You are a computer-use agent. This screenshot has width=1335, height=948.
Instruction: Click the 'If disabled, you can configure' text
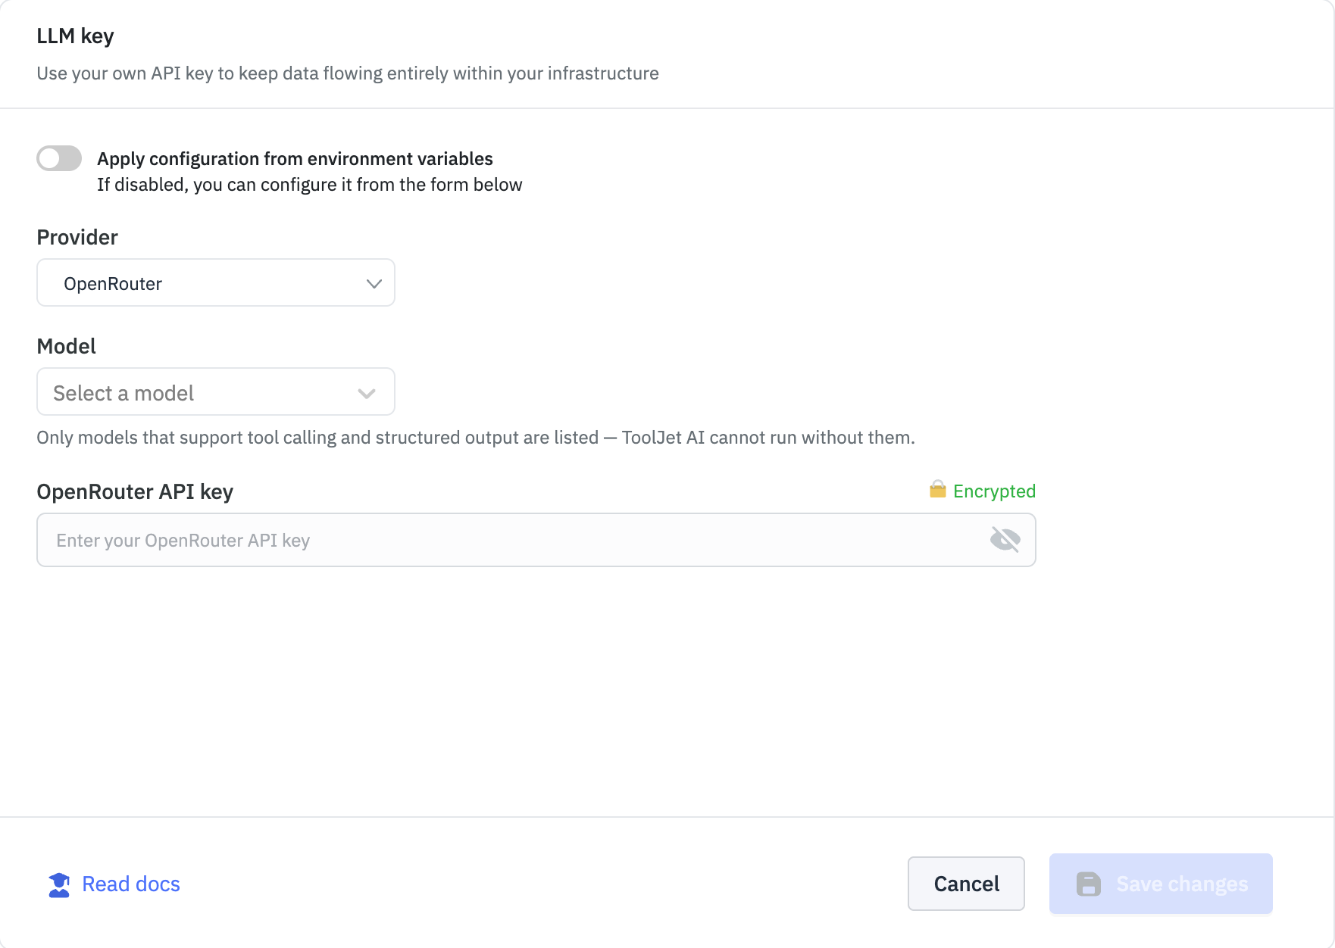click(310, 185)
